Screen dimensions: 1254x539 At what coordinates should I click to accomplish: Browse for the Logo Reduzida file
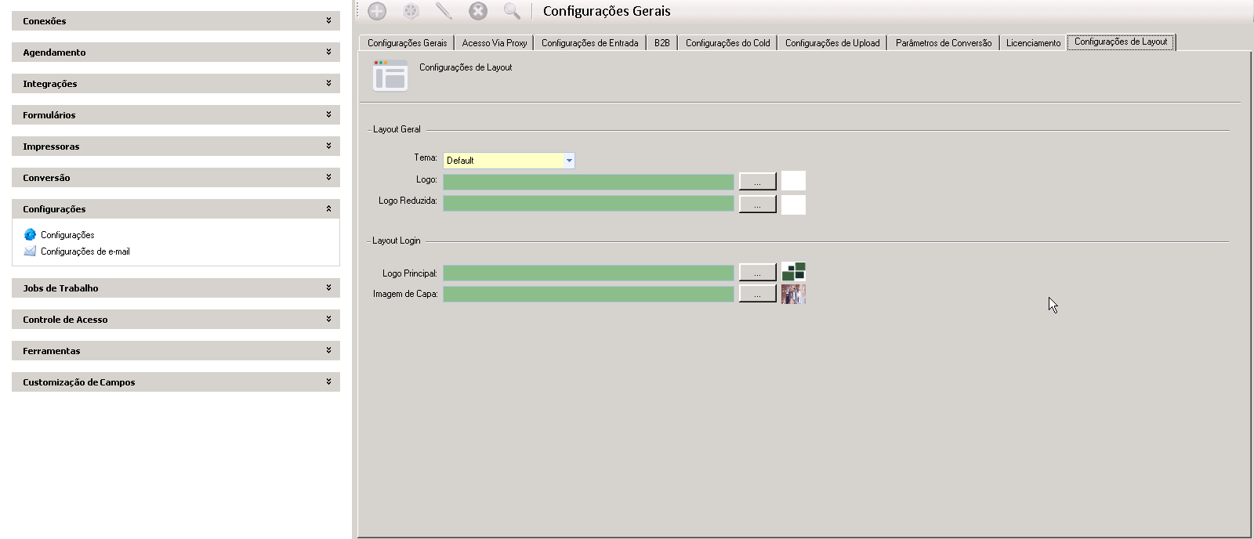(757, 204)
